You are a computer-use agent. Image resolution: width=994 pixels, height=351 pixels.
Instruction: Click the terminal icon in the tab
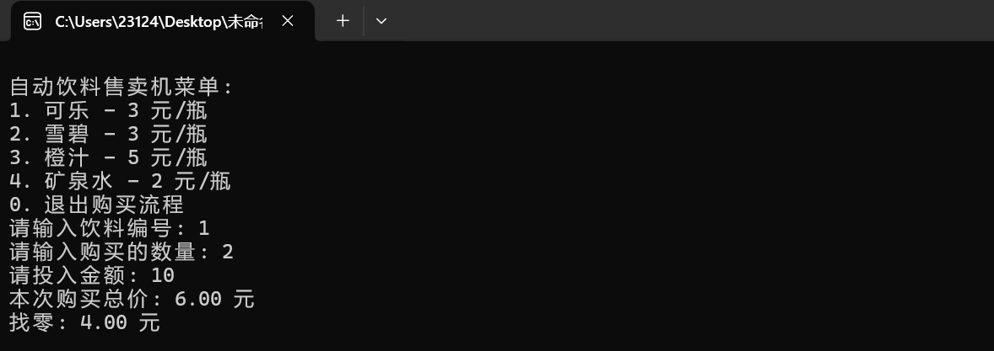32,22
